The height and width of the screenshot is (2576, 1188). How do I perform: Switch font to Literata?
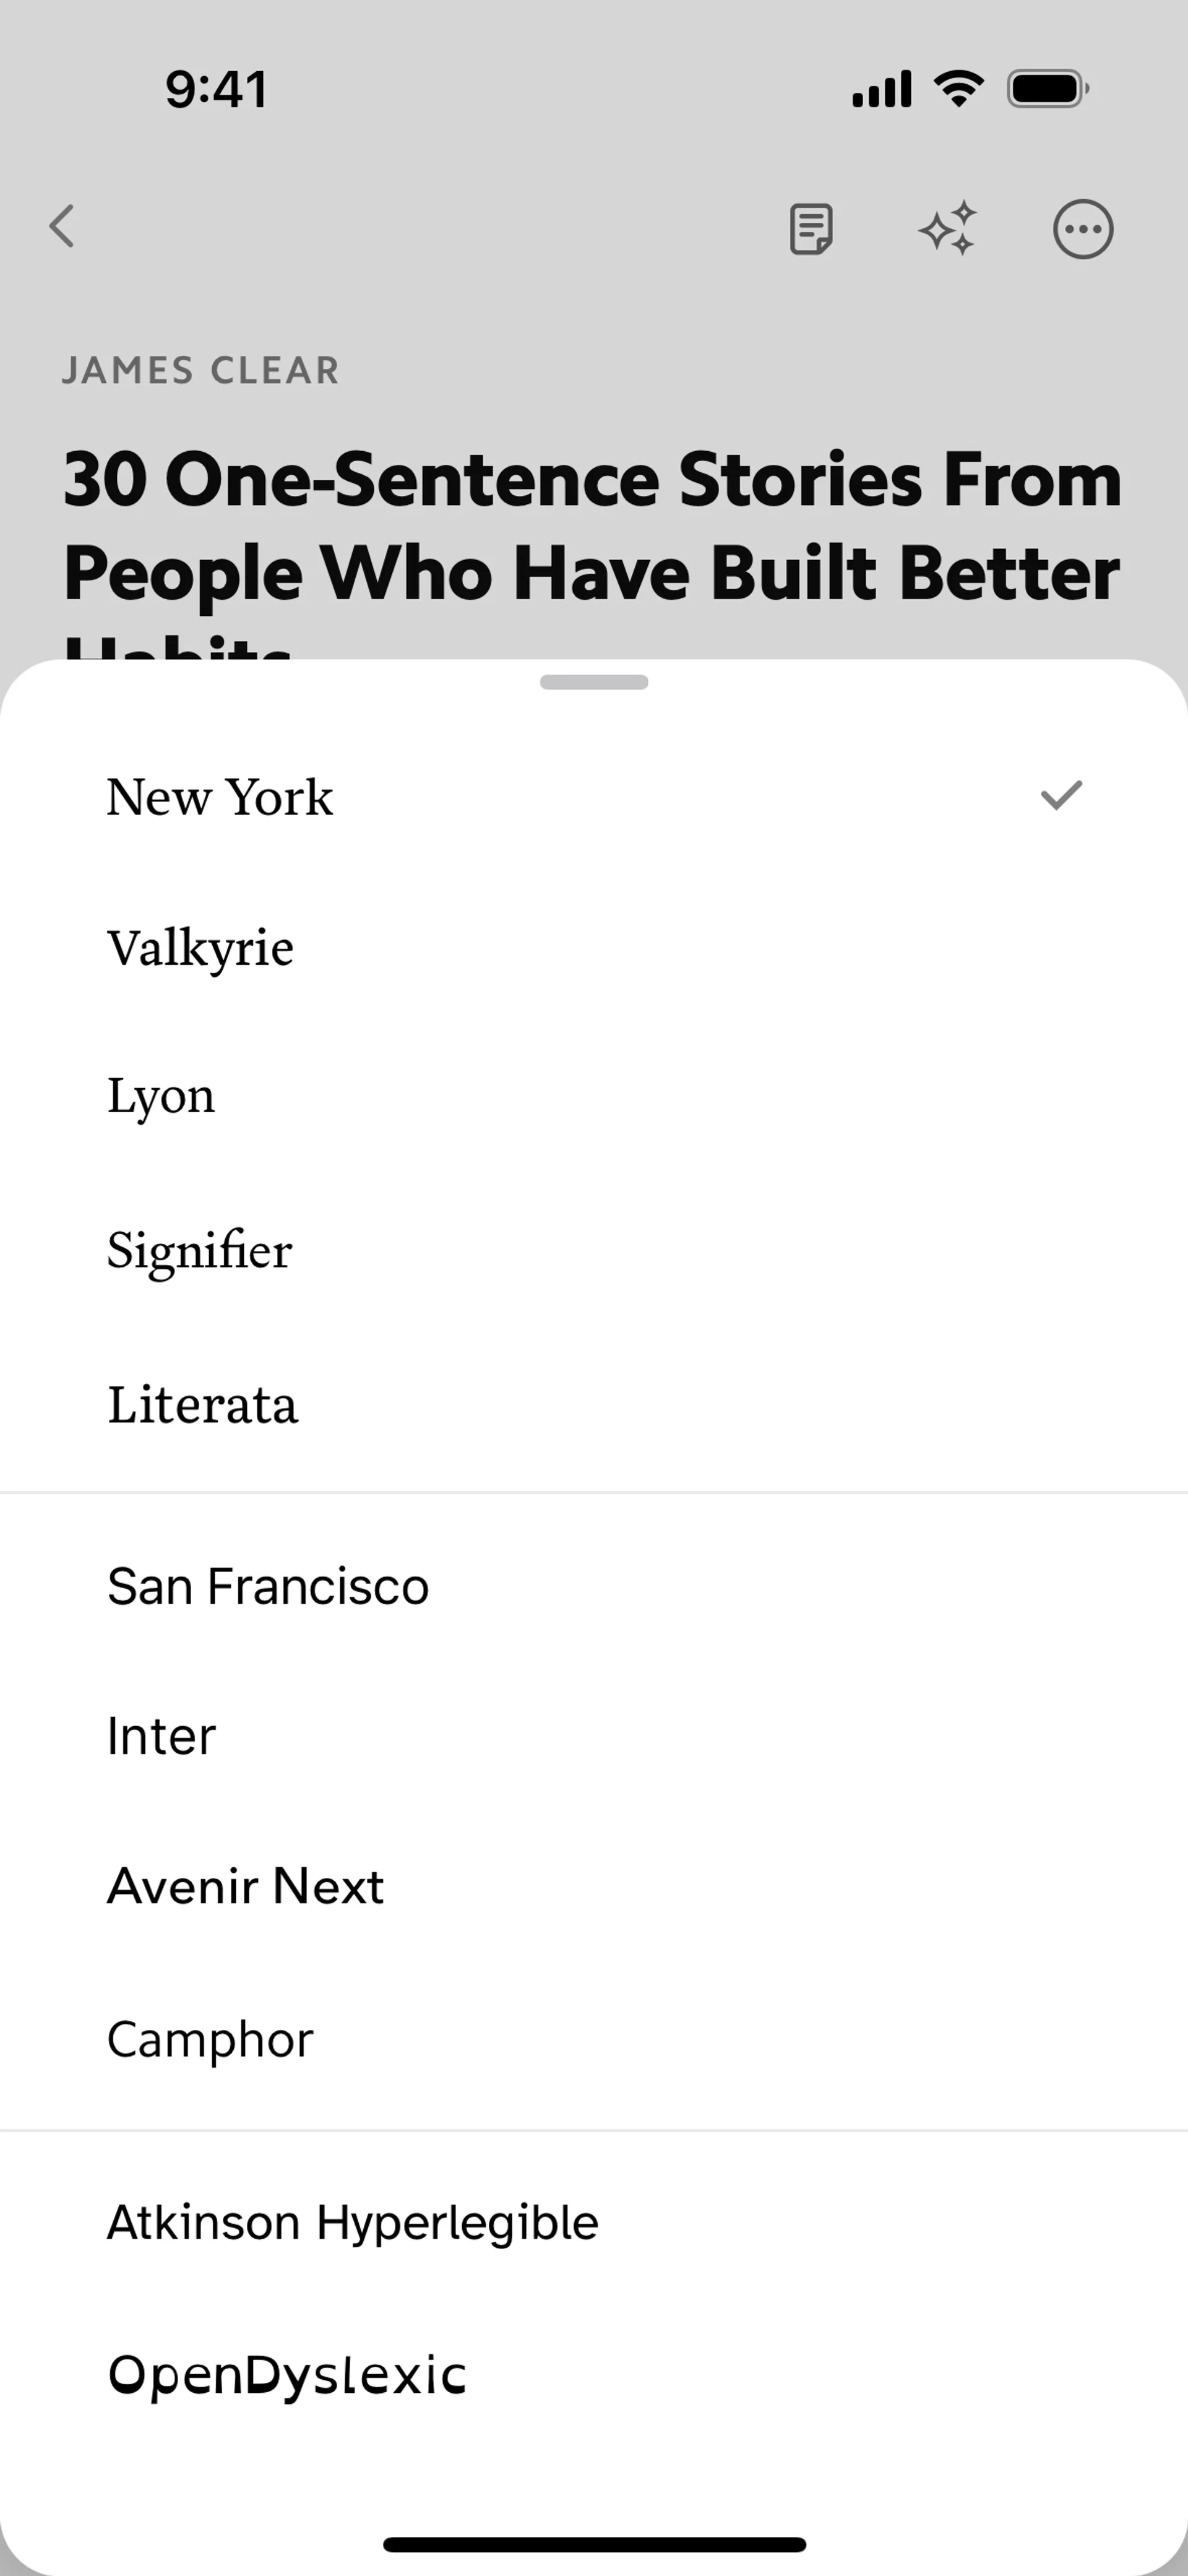[203, 1404]
